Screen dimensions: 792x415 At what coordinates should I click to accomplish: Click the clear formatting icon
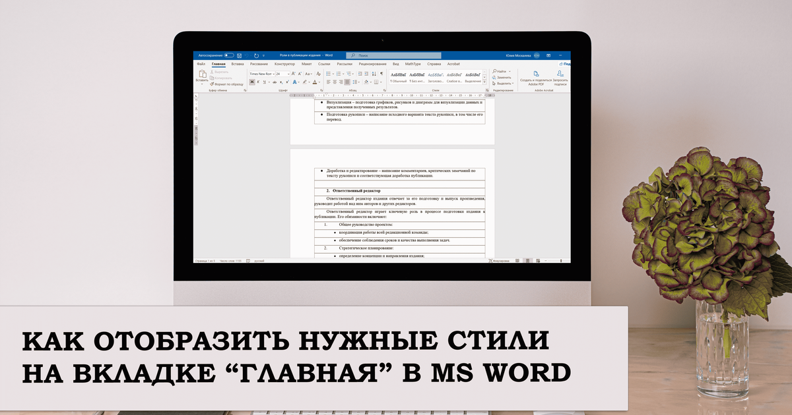click(x=319, y=74)
